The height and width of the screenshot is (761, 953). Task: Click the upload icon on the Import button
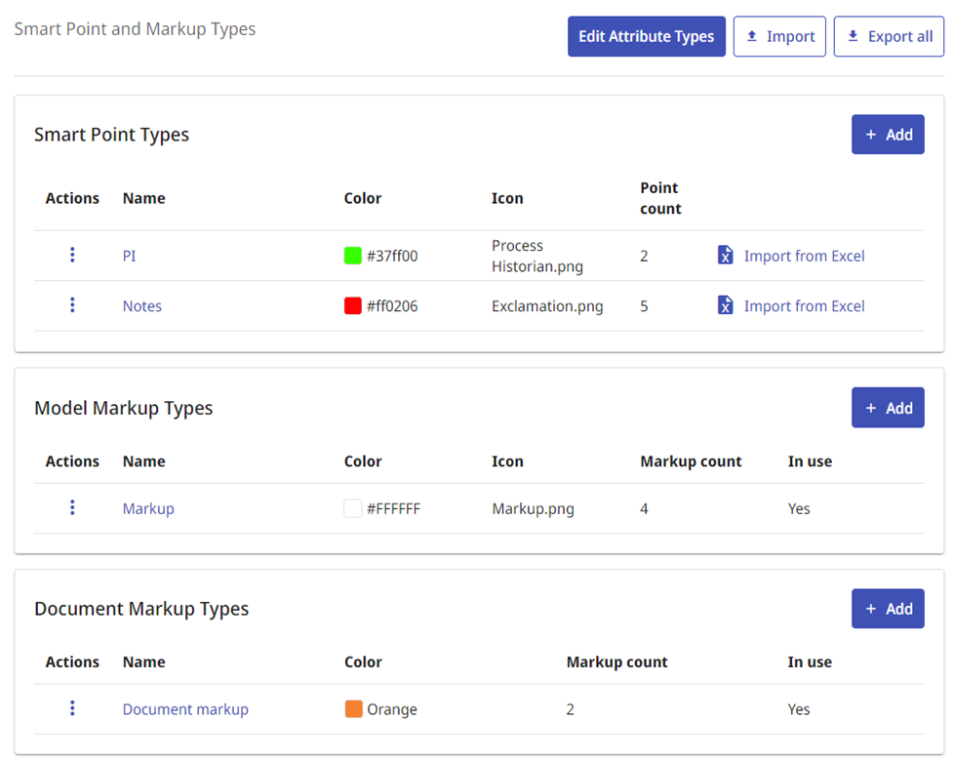tap(753, 36)
